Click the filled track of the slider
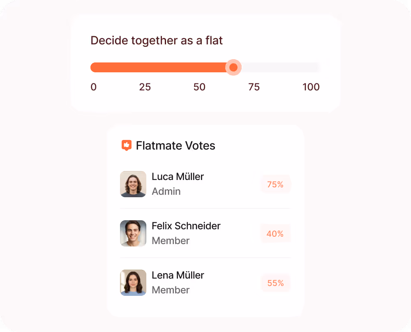This screenshot has width=411, height=332. pyautogui.click(x=160, y=67)
